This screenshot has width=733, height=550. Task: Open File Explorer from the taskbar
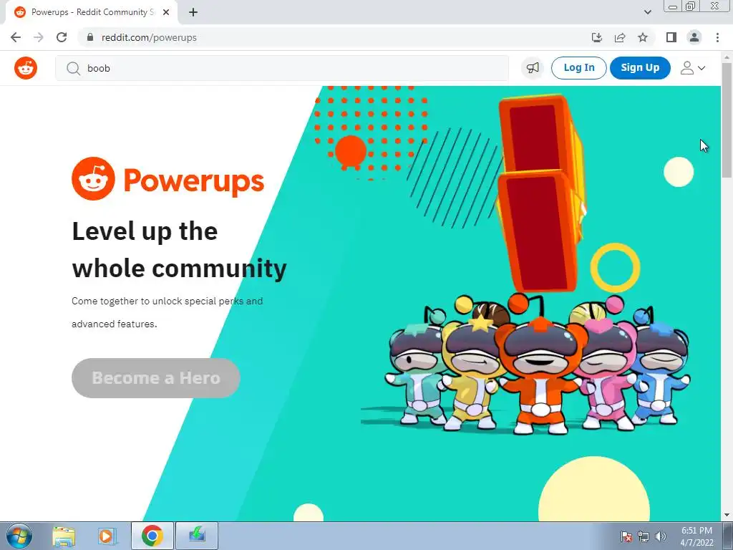[x=64, y=536]
